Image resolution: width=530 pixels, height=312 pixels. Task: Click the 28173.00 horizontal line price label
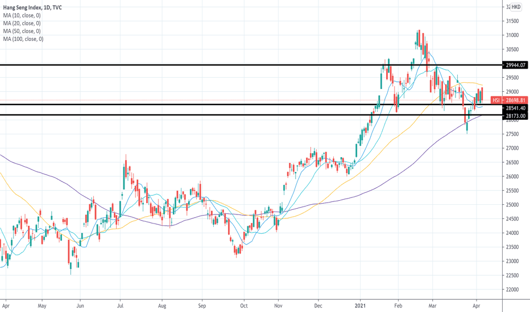tap(515, 116)
